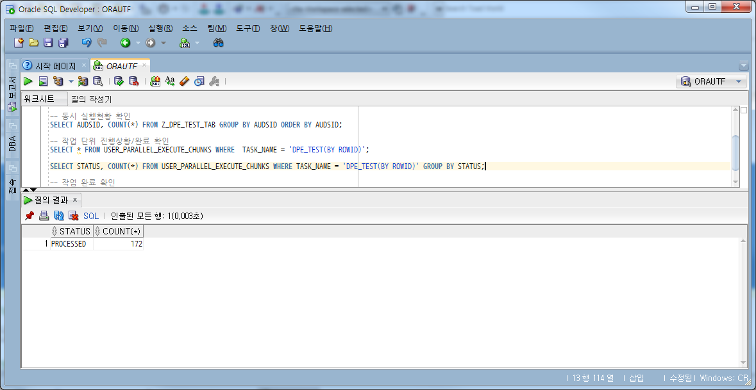The image size is (756, 390).
Task: Open the Forward history dropdown arrow
Action: pyautogui.click(x=163, y=44)
